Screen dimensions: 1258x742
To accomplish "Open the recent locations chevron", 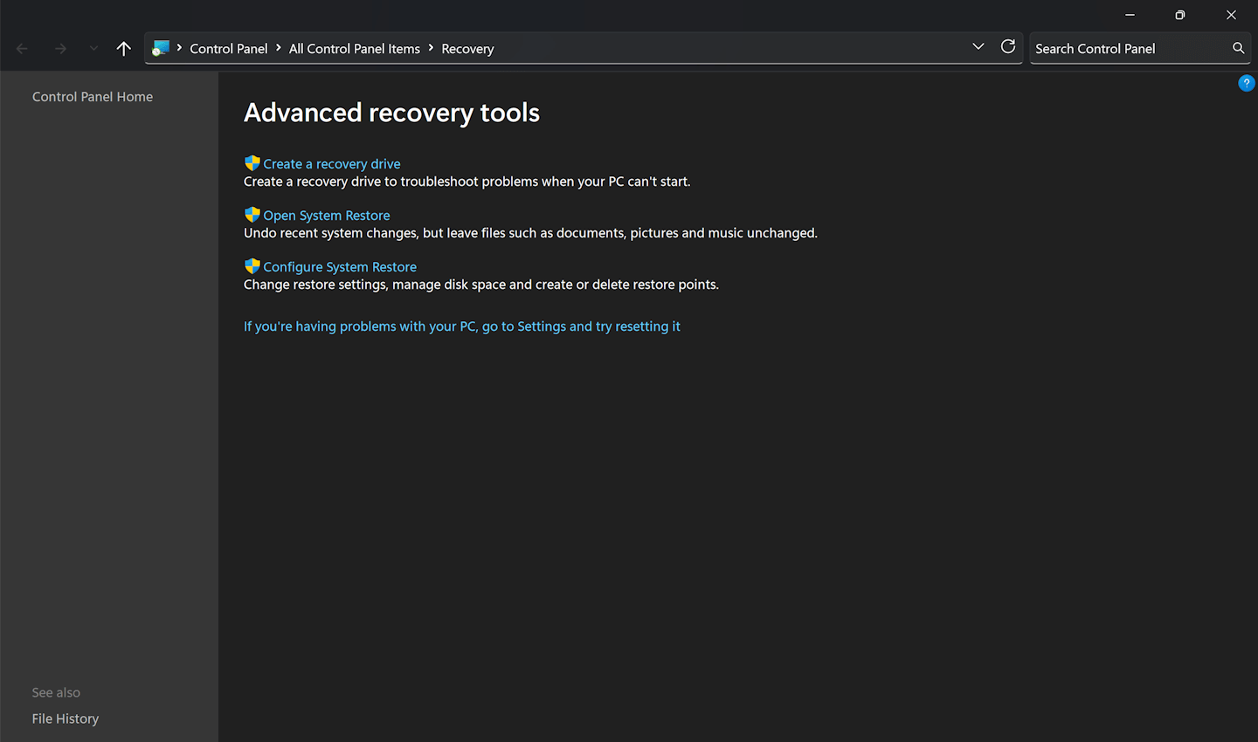I will coord(93,49).
